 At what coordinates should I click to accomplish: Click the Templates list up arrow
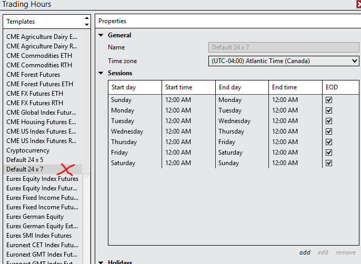pos(87,19)
